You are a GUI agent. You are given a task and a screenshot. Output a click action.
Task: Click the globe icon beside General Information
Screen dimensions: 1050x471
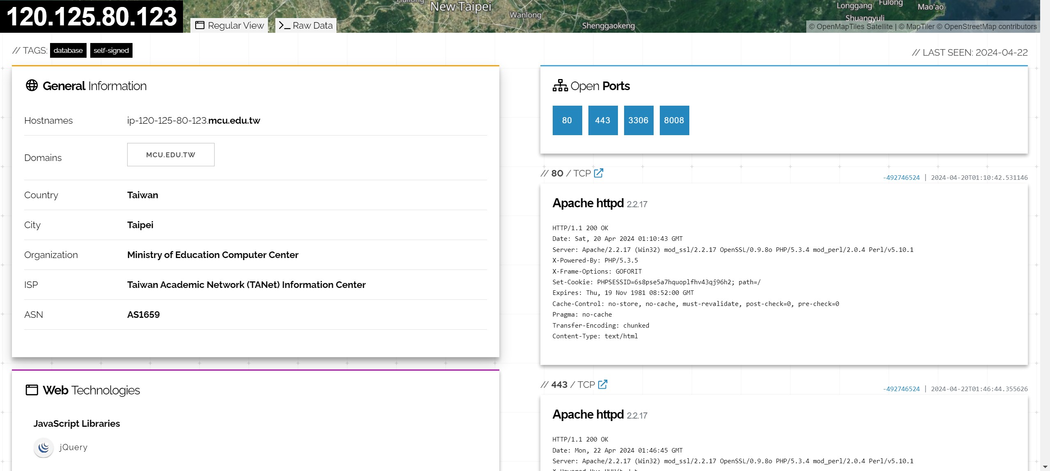click(32, 86)
